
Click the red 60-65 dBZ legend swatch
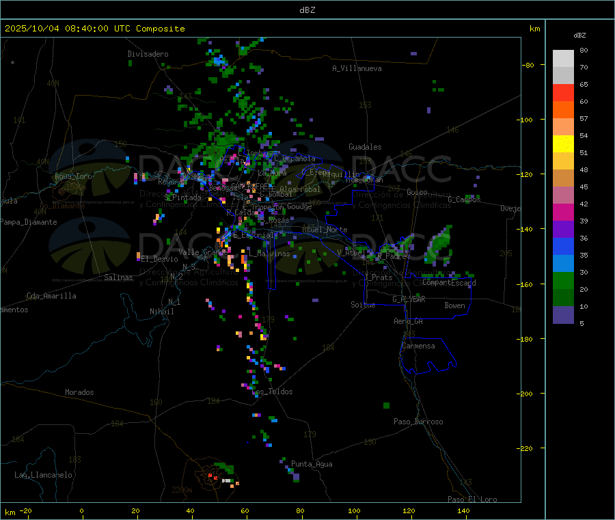tap(563, 92)
